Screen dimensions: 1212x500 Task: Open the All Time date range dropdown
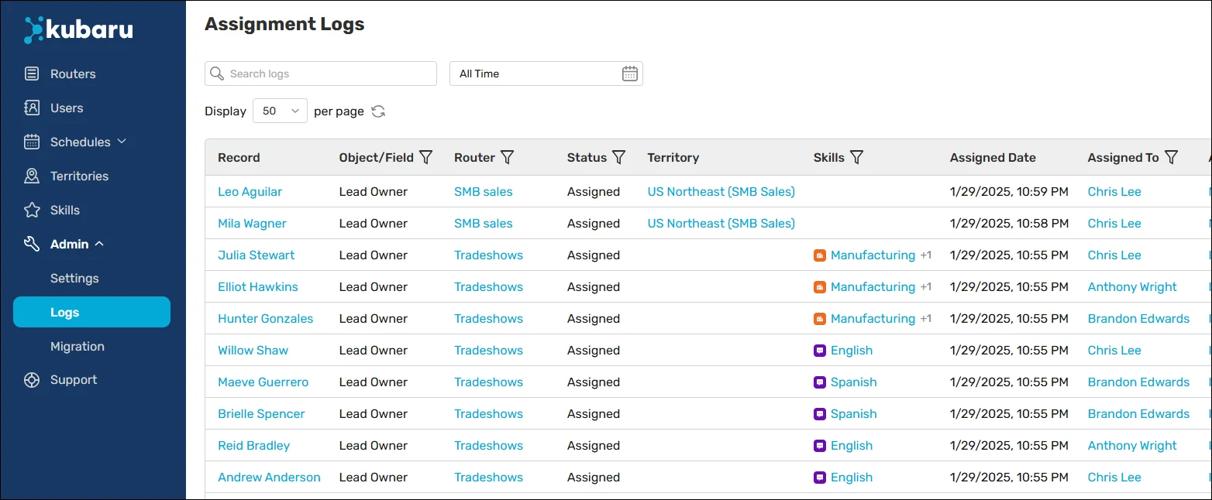[x=546, y=74]
